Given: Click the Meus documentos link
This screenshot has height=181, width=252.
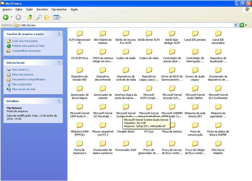Looking at the screenshot, I should coord(23,75).
